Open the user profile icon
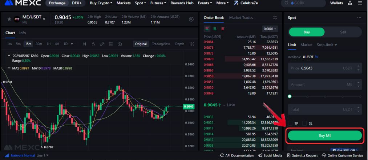Image resolution: width=368 pixels, height=160 pixels. 350,3
